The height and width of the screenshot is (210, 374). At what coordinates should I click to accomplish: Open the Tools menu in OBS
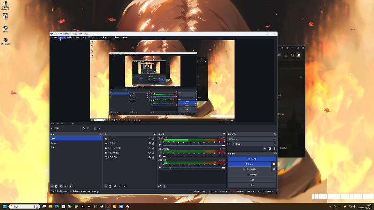(115, 38)
